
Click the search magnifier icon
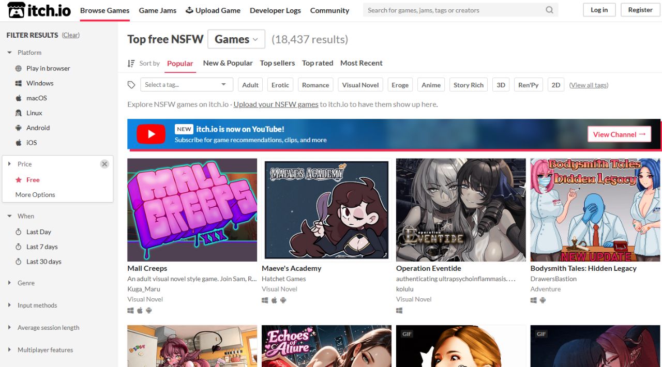(x=549, y=10)
